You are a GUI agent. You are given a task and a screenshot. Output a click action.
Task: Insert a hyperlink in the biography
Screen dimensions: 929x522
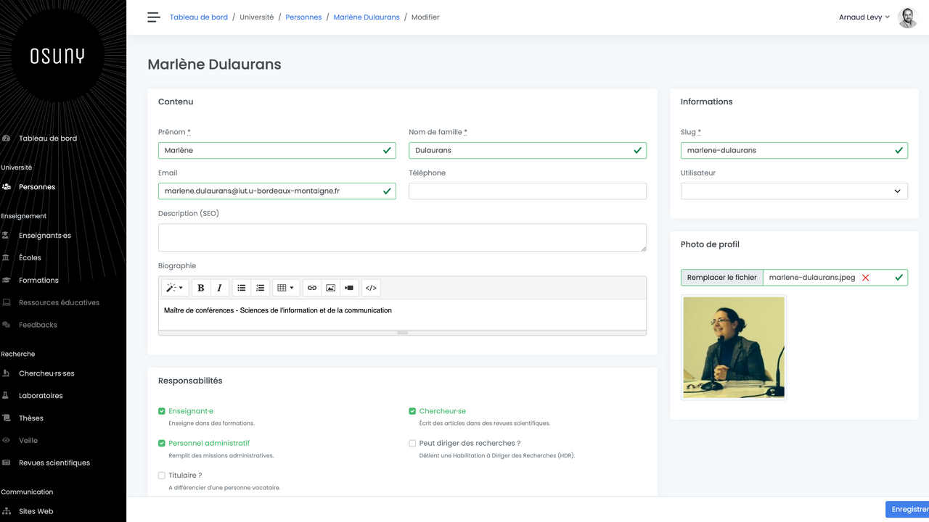(312, 288)
